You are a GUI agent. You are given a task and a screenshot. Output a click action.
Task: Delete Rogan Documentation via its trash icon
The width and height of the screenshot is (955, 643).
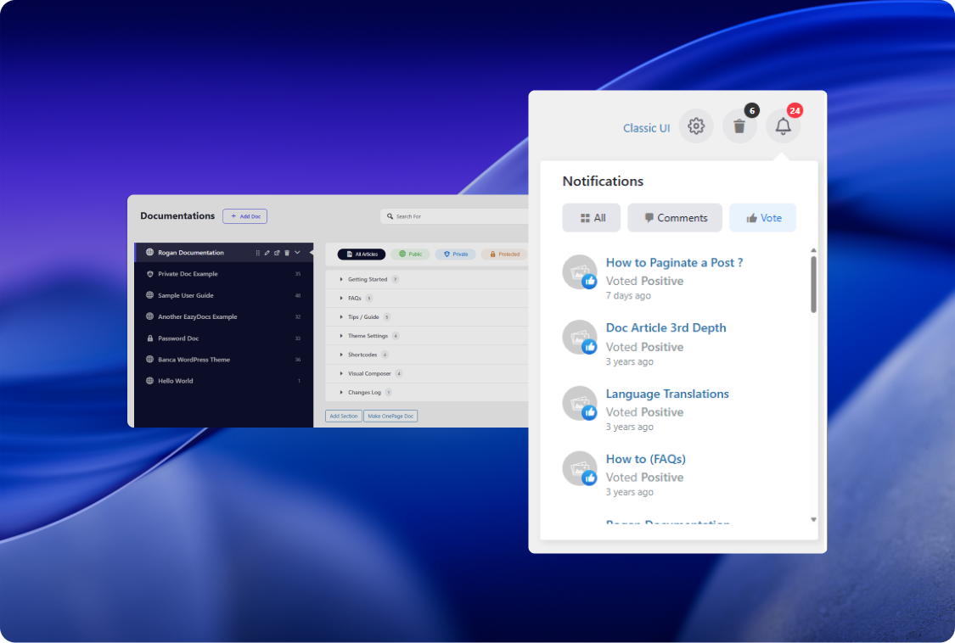[287, 253]
